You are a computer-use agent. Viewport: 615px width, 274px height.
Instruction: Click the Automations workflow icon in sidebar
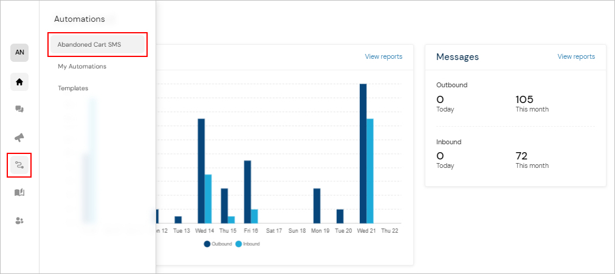[x=19, y=165]
